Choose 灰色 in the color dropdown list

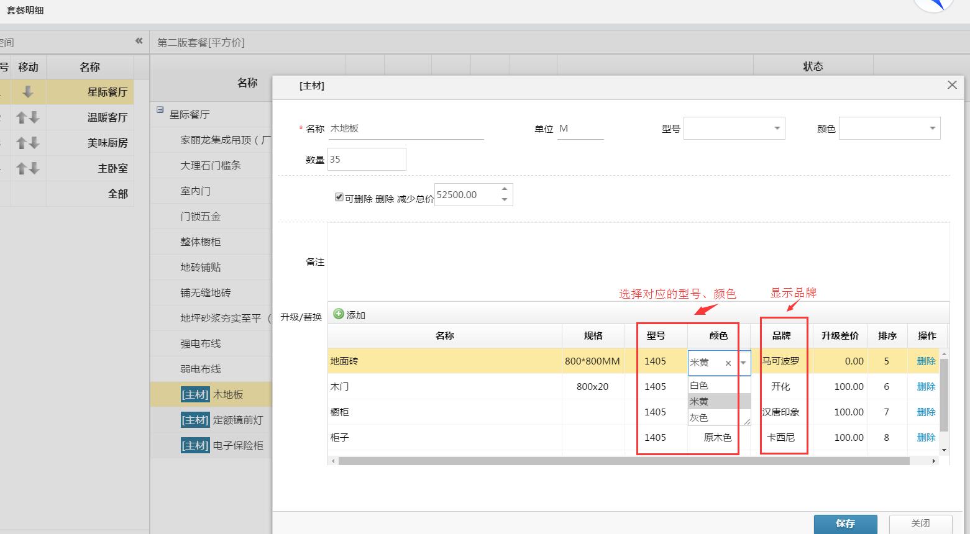(x=700, y=418)
